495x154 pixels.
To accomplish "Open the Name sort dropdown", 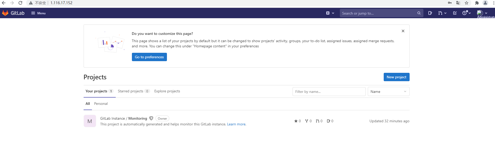I will point(388,92).
